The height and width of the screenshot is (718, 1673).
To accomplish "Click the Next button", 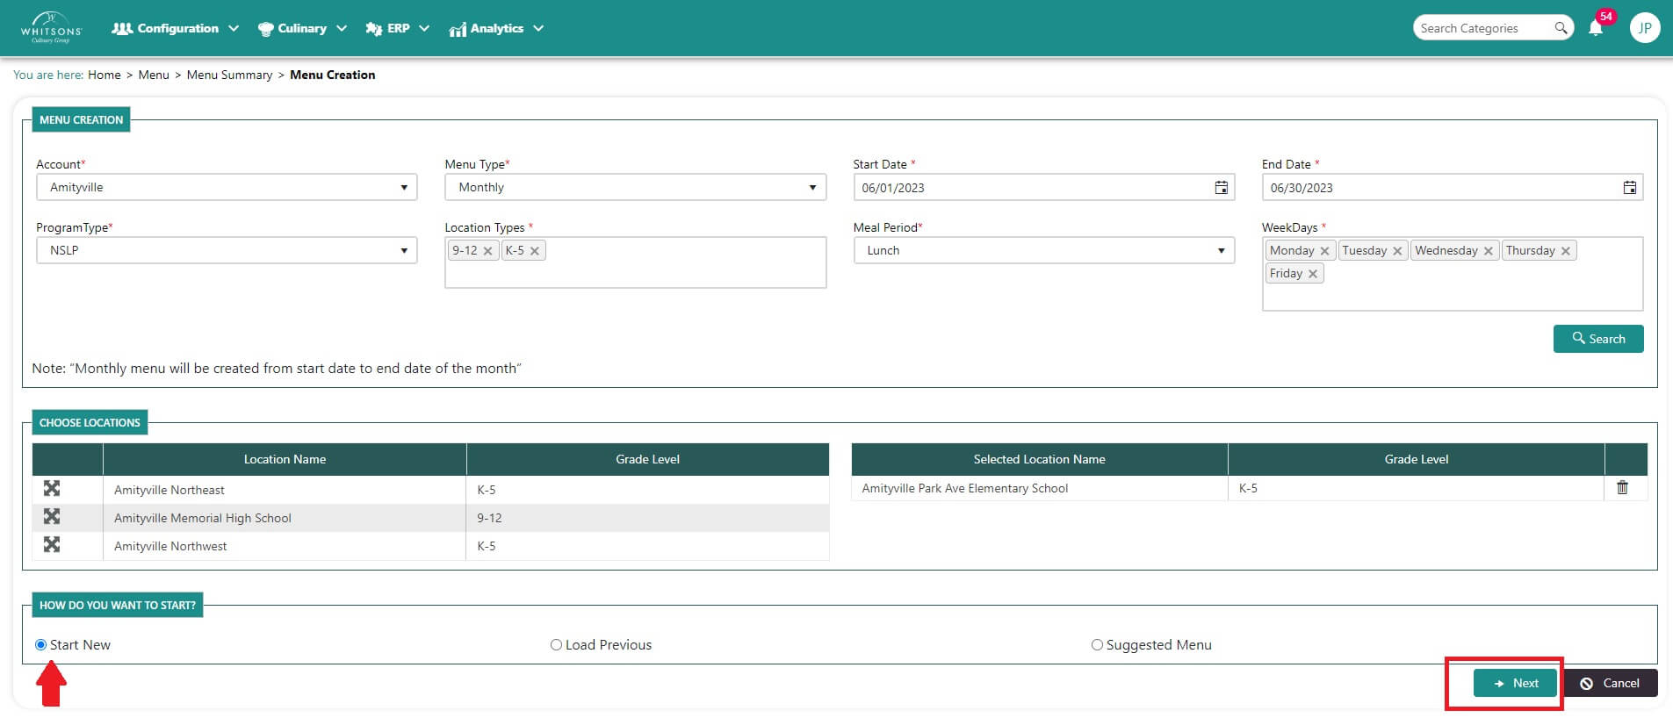I will tap(1515, 683).
